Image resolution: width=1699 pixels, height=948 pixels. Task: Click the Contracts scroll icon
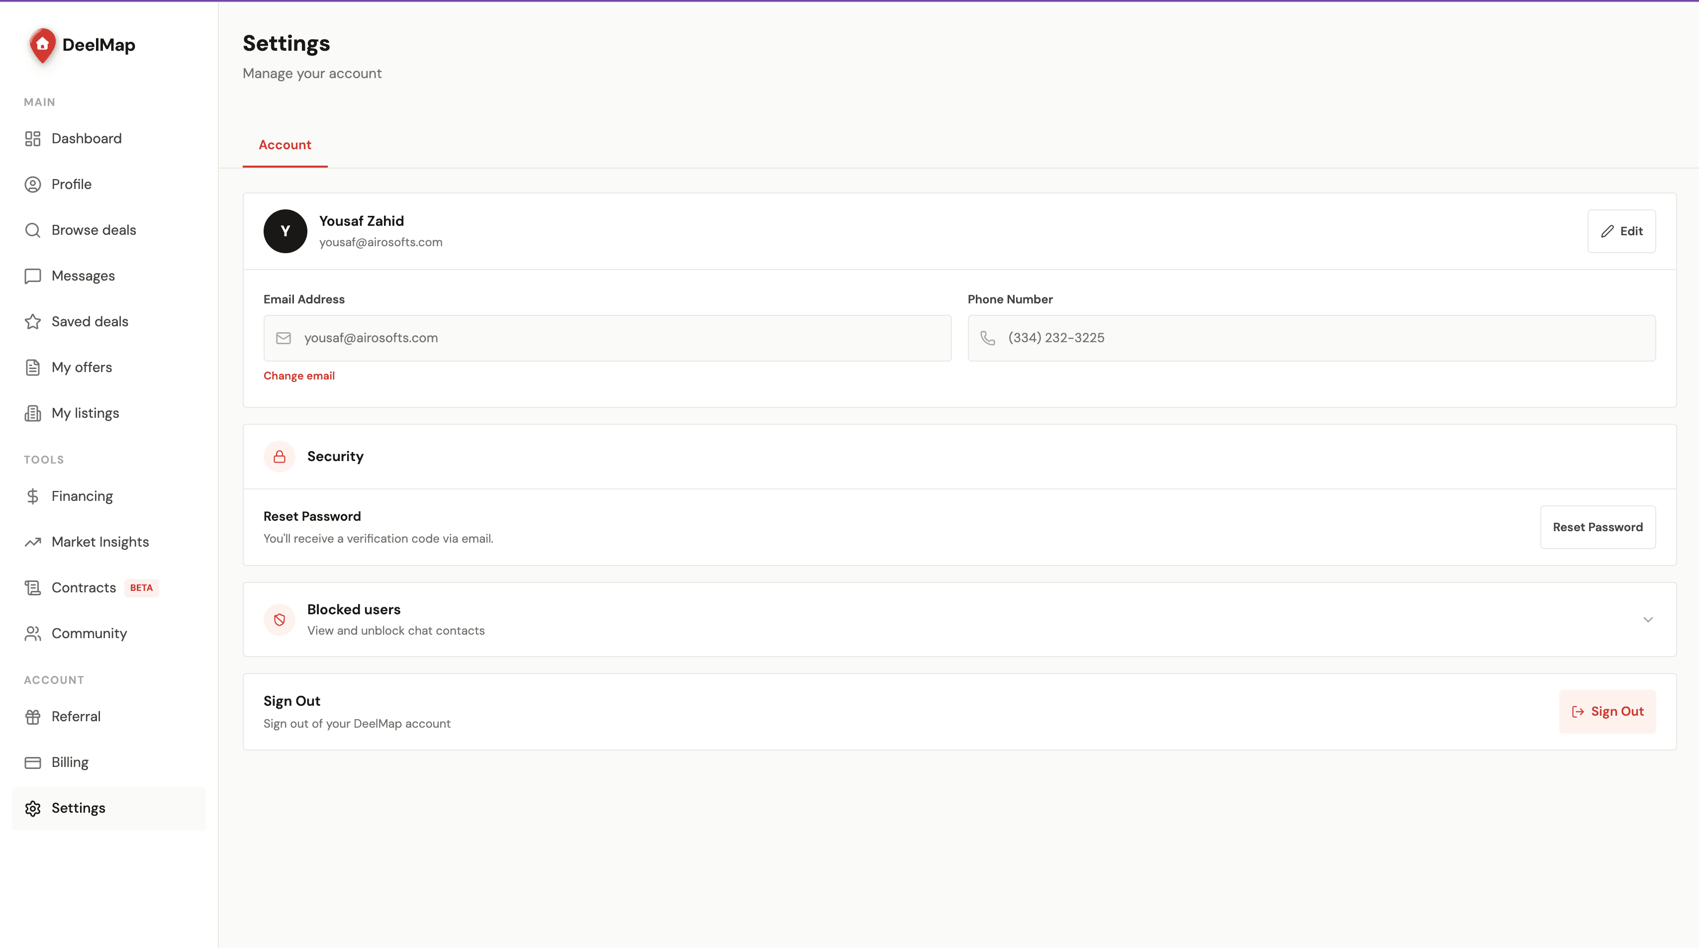coord(33,588)
